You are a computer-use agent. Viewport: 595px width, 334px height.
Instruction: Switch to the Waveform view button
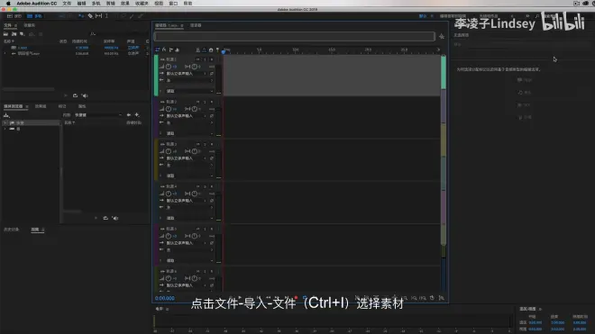(x=14, y=16)
